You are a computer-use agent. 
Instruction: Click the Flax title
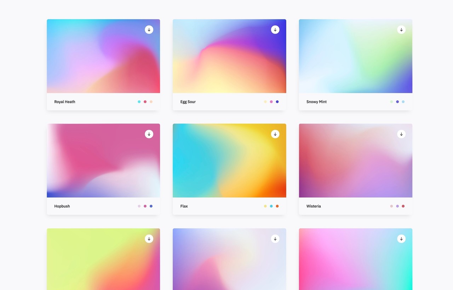point(184,206)
